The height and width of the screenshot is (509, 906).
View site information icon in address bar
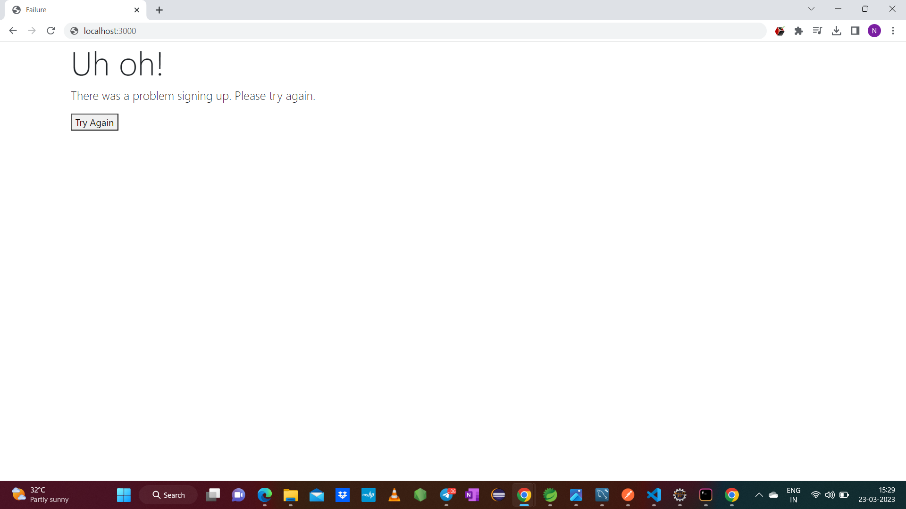[74, 31]
